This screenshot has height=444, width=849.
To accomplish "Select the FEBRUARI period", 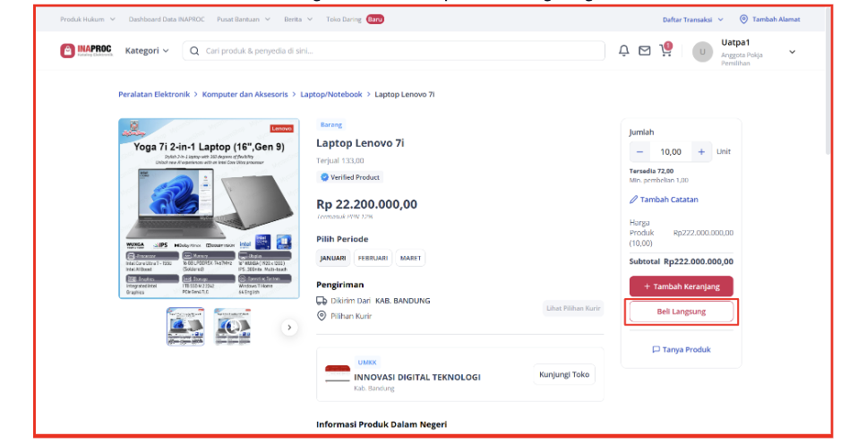I will click(x=373, y=259).
